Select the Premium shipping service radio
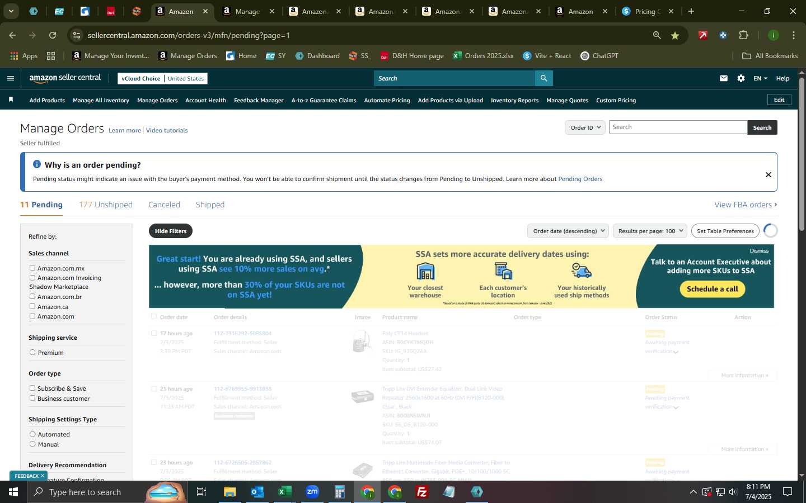 click(32, 352)
